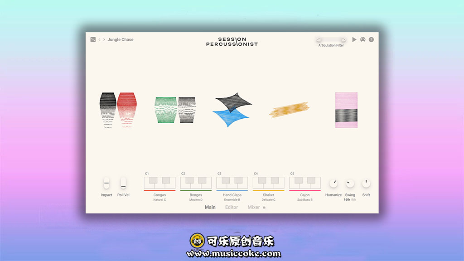Click the Impact slider

point(106,183)
